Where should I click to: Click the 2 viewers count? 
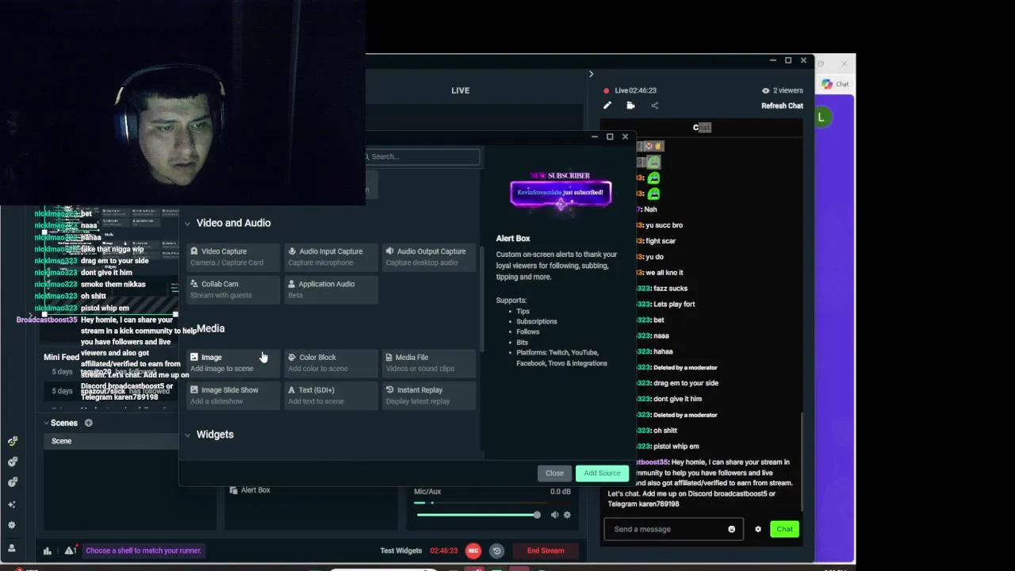[x=782, y=90]
